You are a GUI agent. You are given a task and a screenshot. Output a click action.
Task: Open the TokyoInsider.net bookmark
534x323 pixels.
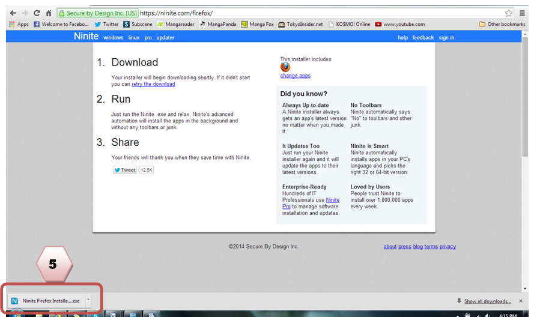(x=300, y=24)
